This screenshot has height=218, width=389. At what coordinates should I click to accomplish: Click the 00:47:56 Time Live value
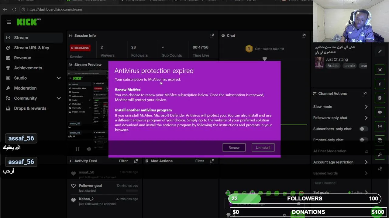pyautogui.click(x=200, y=48)
